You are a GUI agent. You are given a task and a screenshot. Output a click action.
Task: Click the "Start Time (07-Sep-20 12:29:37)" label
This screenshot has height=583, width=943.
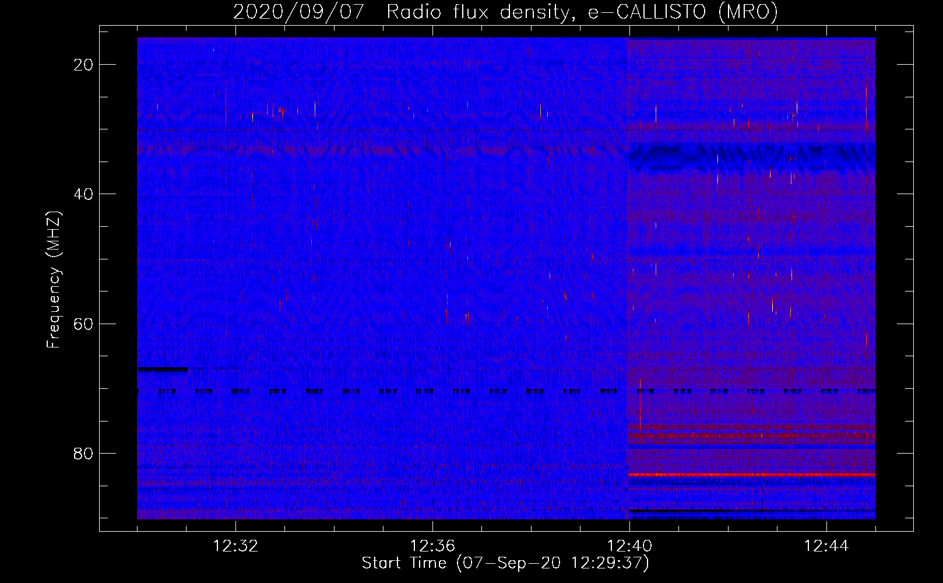coord(505,563)
